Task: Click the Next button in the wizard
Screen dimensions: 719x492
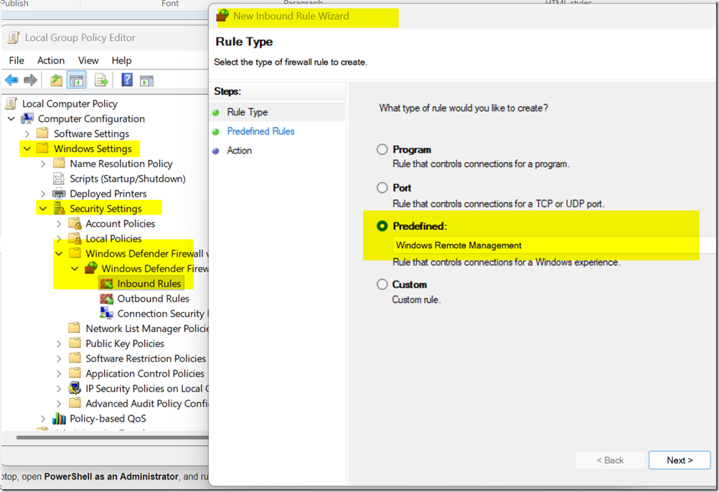Action: click(680, 460)
